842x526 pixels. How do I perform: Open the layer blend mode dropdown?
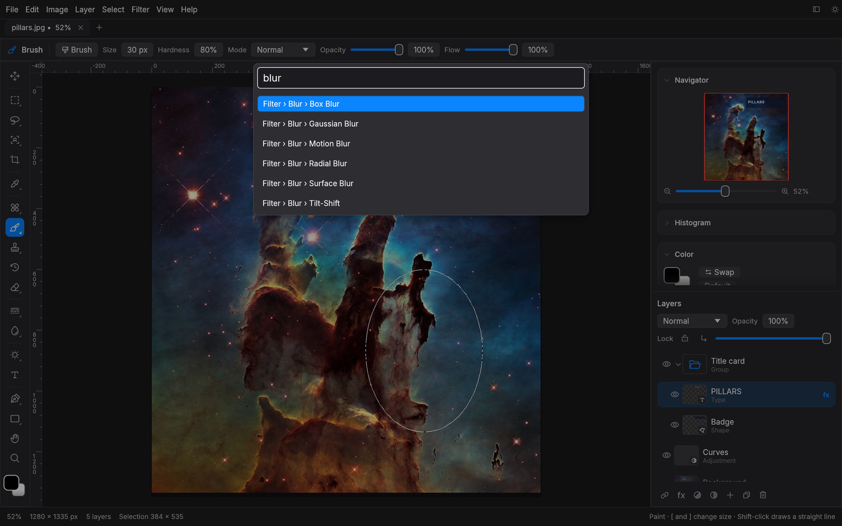tap(692, 321)
